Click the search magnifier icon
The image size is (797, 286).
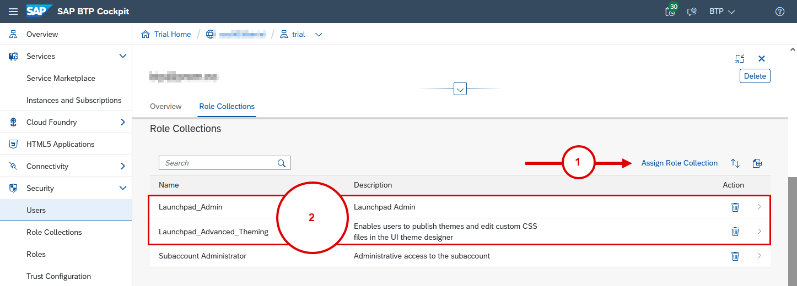tap(282, 163)
